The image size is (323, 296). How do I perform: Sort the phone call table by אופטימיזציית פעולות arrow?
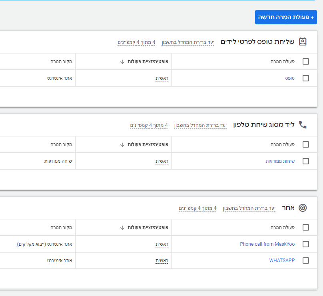[x=122, y=145]
